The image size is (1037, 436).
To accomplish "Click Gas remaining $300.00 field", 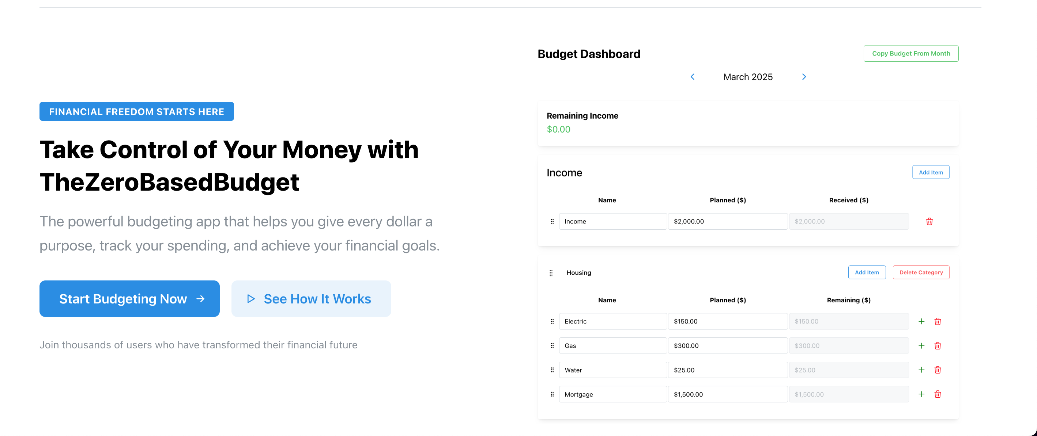I will pyautogui.click(x=849, y=345).
